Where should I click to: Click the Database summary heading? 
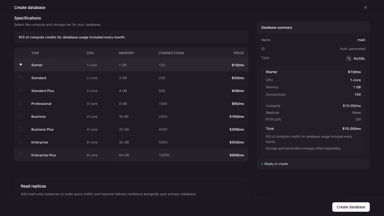click(x=277, y=28)
